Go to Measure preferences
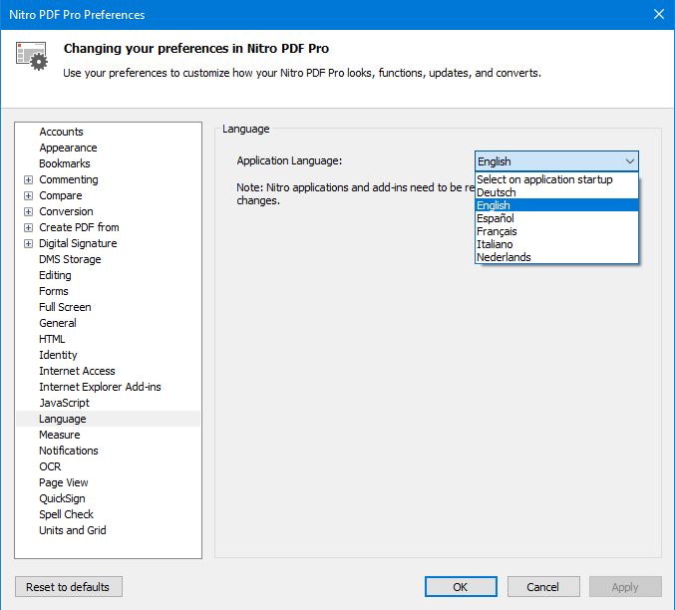Image resolution: width=675 pixels, height=610 pixels. pos(60,435)
